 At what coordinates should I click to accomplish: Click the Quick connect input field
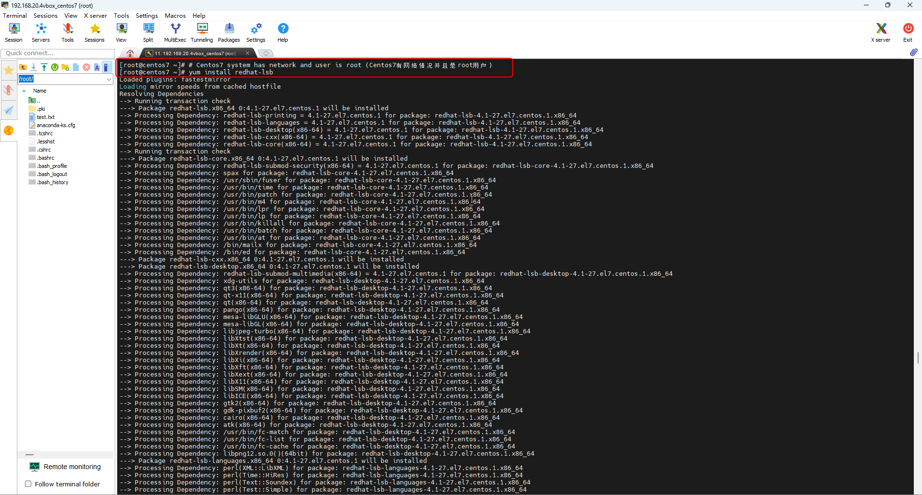pos(58,53)
